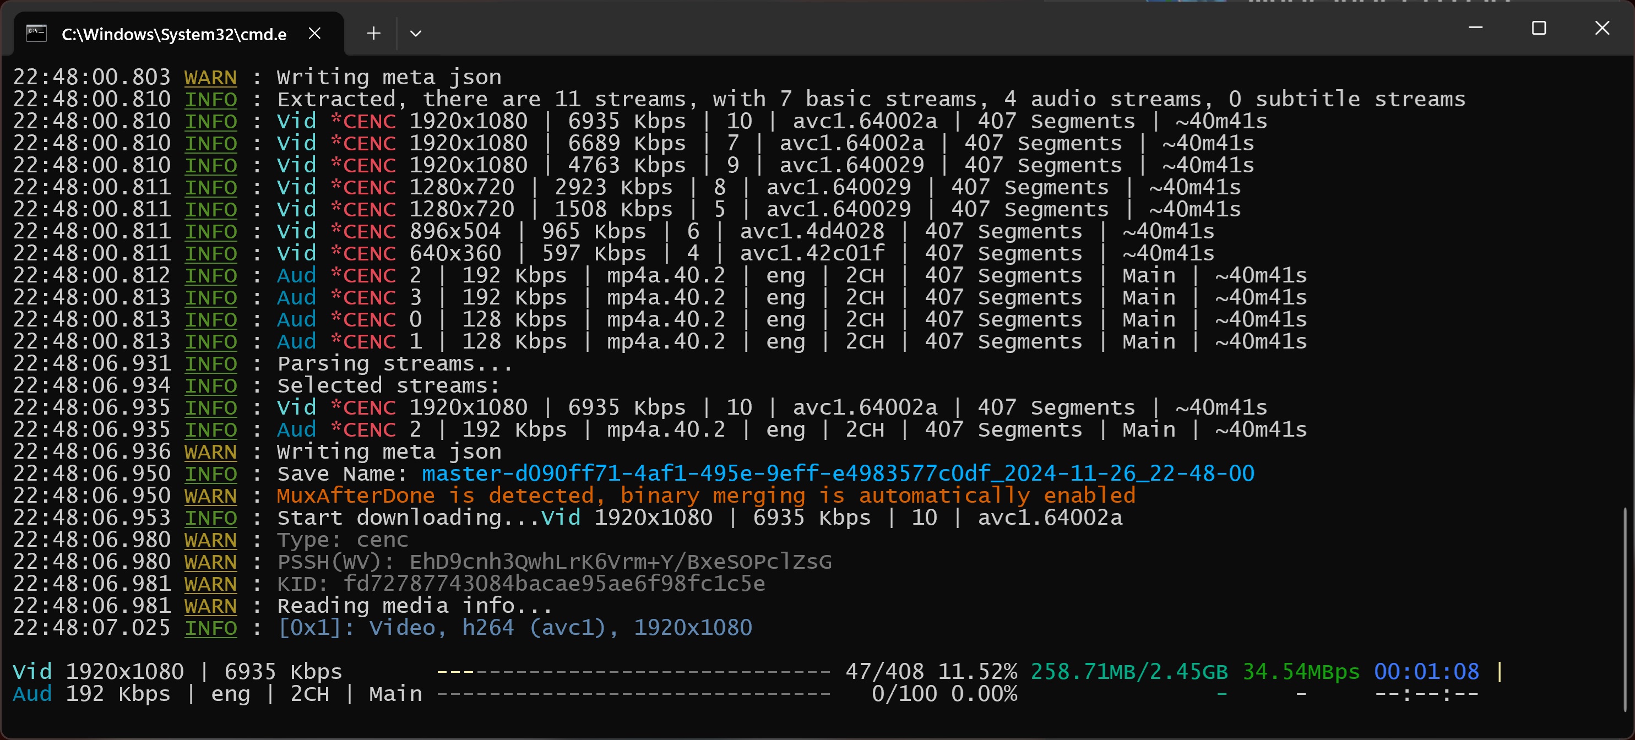Click the Aud 192 Kbps | eng status row label
The height and width of the screenshot is (740, 1635).
point(218,694)
